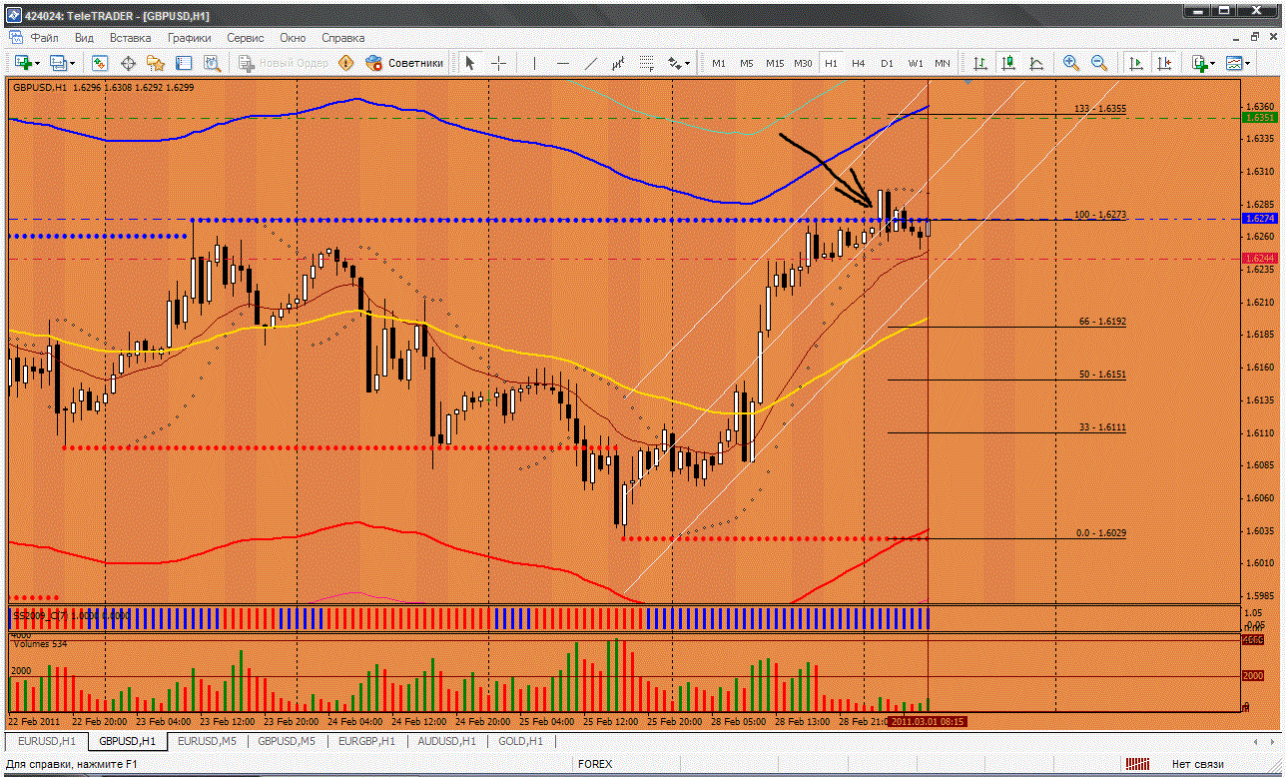Set timeframe to MN
This screenshot has height=777, width=1286.
[943, 63]
